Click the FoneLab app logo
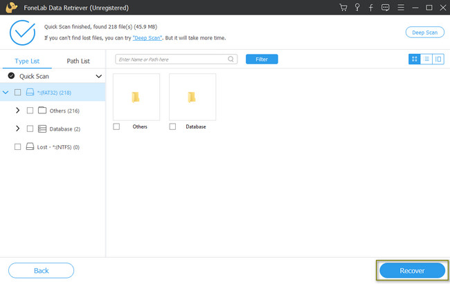 12,8
